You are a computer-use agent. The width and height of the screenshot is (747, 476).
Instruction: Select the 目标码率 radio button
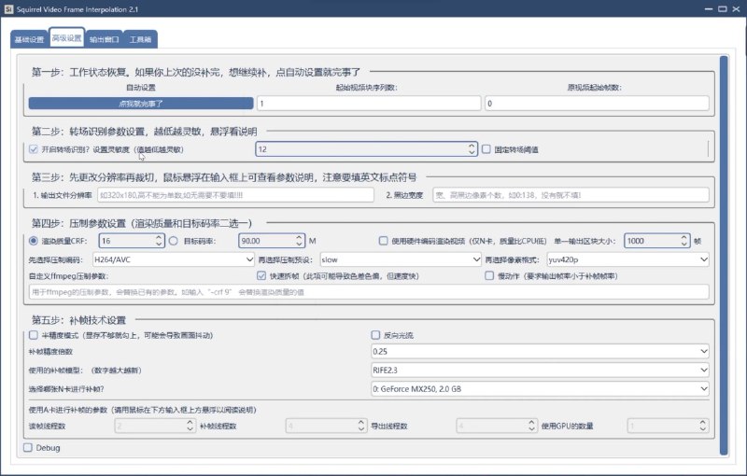[174, 241]
